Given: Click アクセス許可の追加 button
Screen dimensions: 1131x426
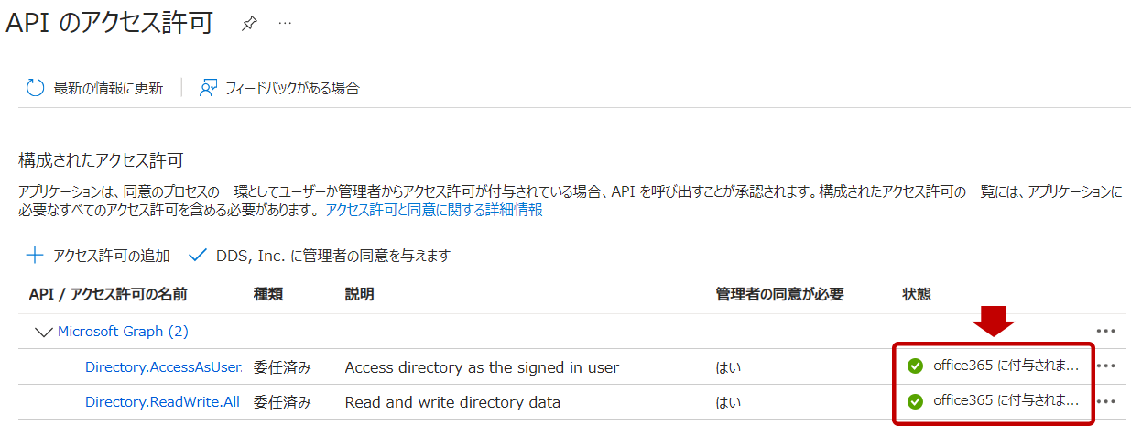Looking at the screenshot, I should click(x=111, y=256).
